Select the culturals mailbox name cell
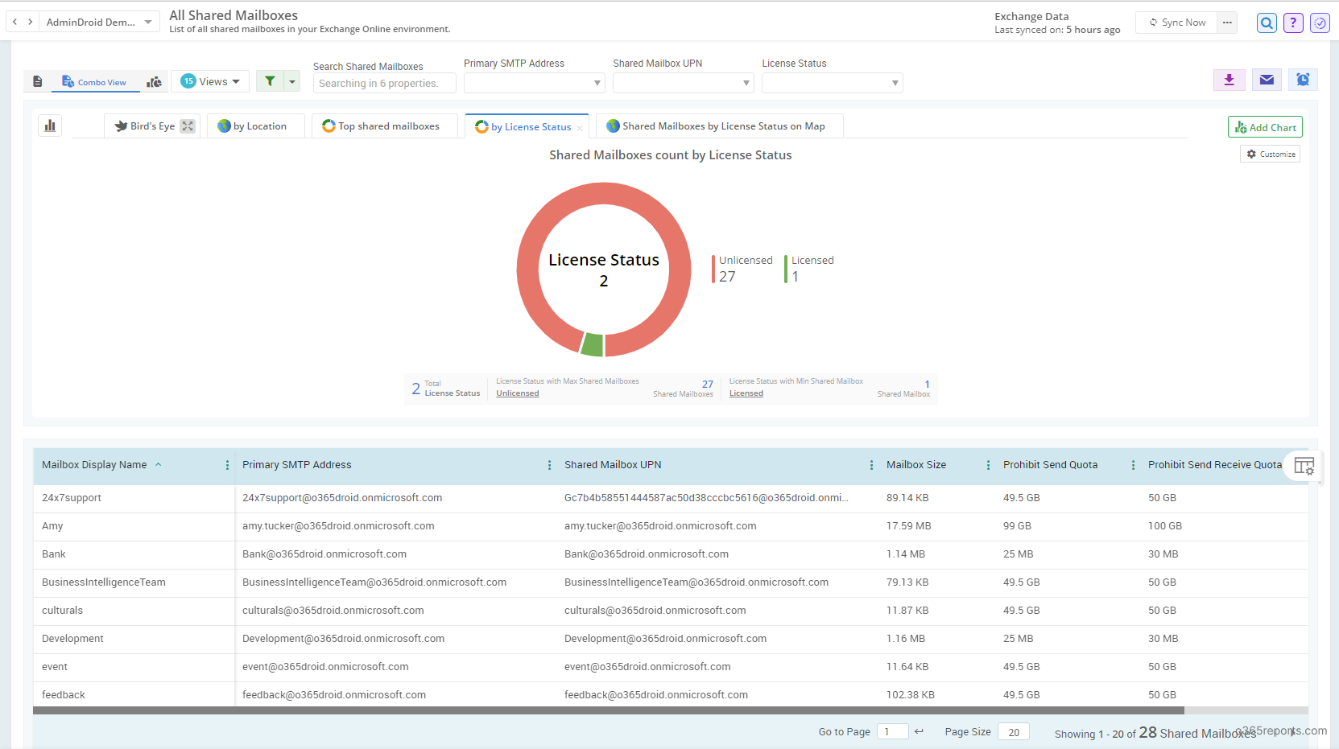The width and height of the screenshot is (1339, 749). 134,611
